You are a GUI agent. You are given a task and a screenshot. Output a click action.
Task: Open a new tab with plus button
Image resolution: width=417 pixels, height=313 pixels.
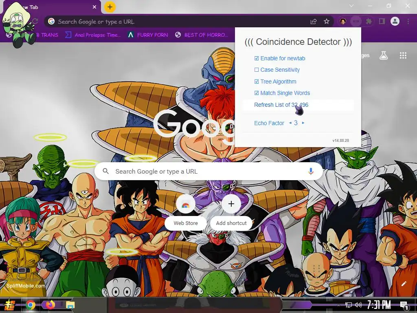[x=110, y=7]
